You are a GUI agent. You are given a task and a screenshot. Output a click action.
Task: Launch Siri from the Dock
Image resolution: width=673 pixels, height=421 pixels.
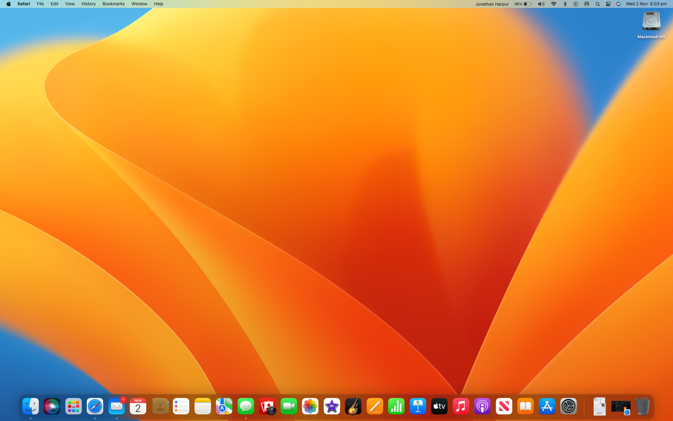click(x=52, y=407)
